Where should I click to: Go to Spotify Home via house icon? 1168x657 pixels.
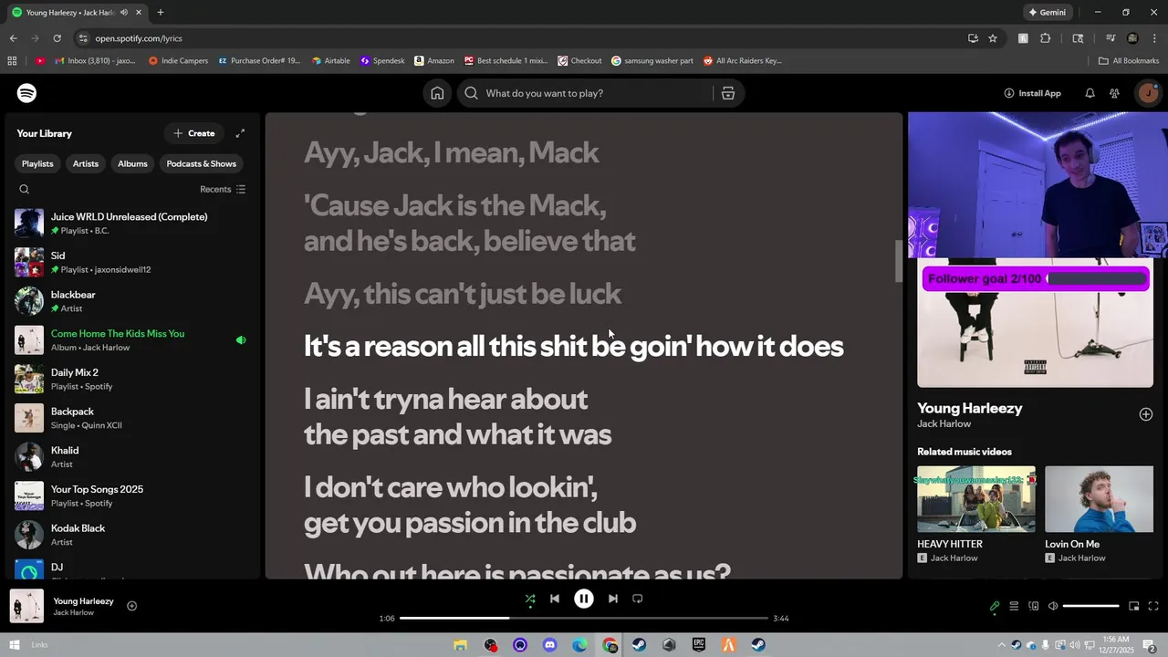pyautogui.click(x=437, y=93)
